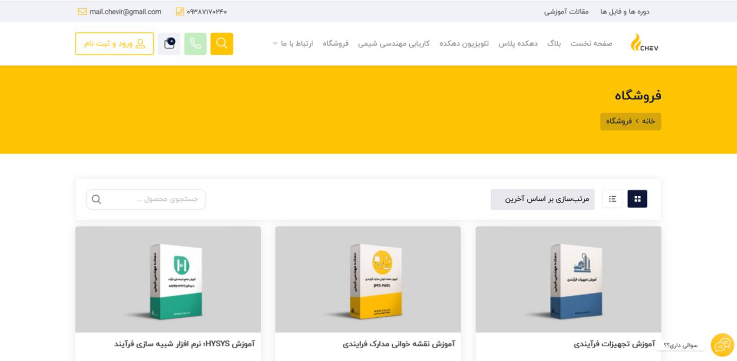
Task: Open تلویزیون دهکده menu item
Action: pos(464,44)
